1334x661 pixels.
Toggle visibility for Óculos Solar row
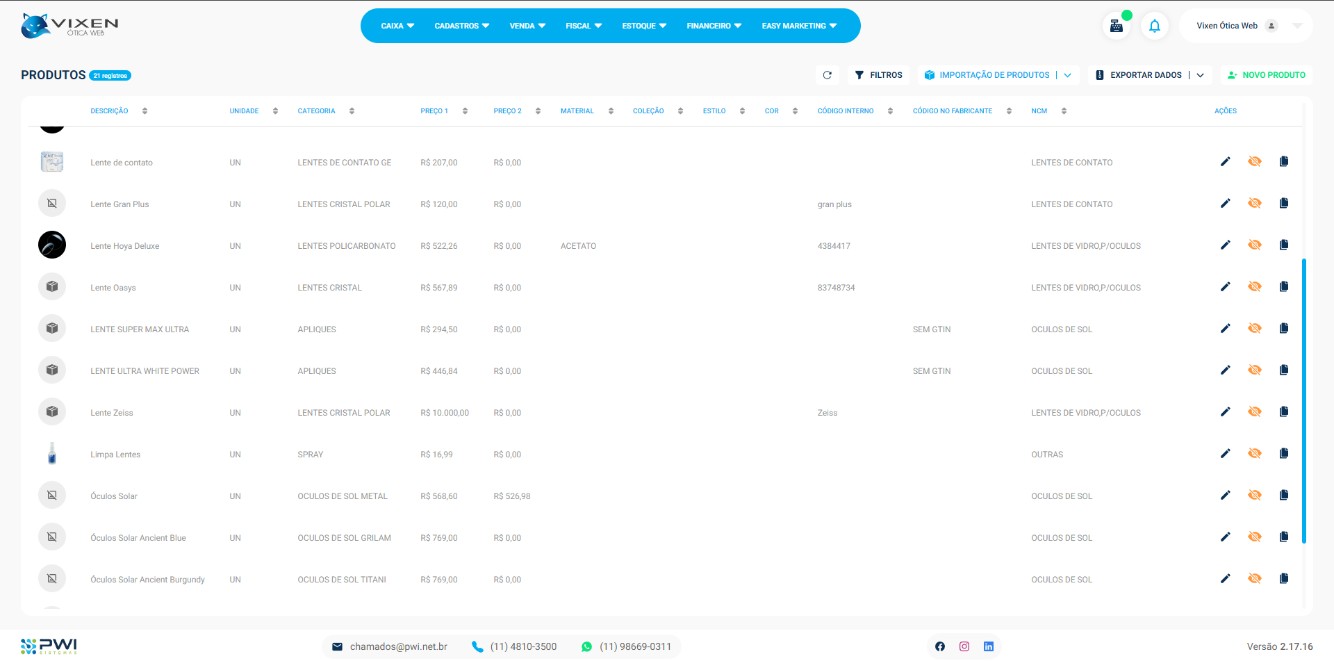coord(1254,496)
